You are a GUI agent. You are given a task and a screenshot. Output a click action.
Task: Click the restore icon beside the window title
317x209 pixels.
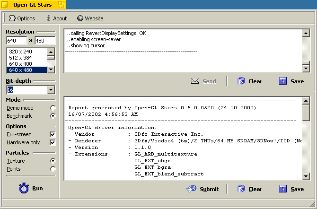pyautogui.click(x=62, y=4)
